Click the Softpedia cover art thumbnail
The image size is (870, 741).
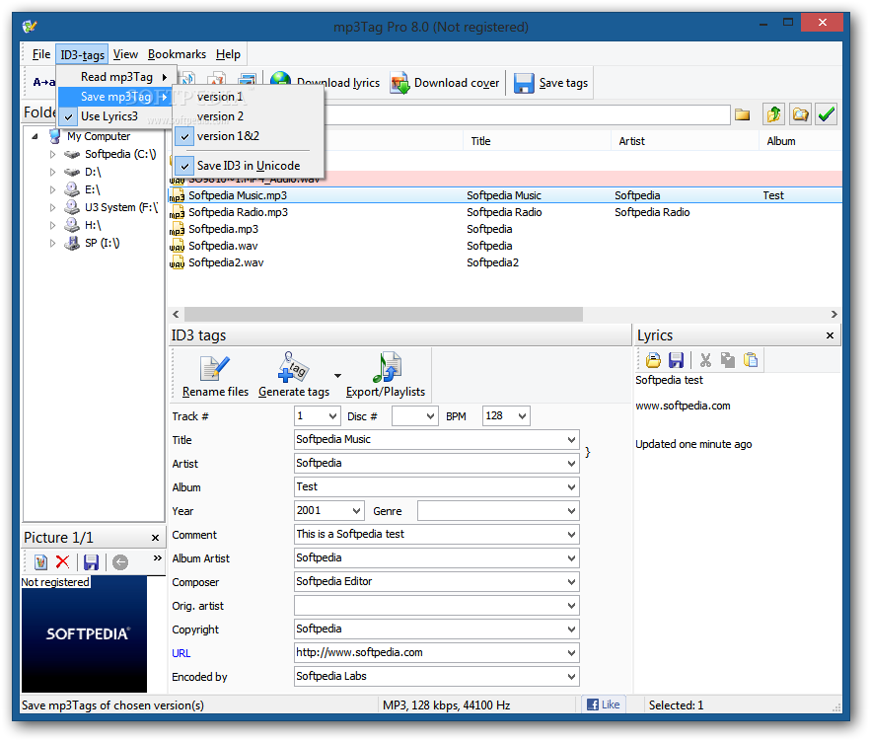coord(85,633)
